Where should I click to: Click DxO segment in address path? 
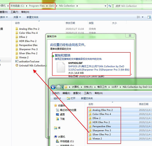[x=52, y=6]
